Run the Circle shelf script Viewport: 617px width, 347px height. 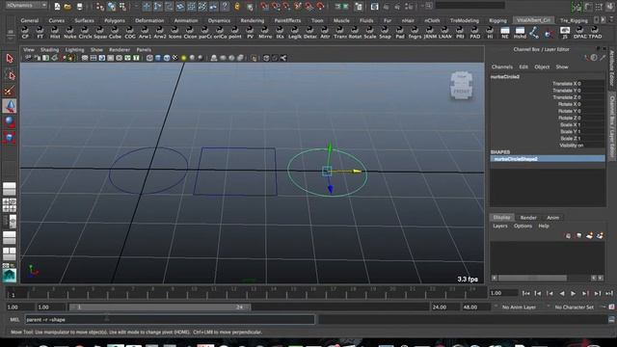click(85, 32)
